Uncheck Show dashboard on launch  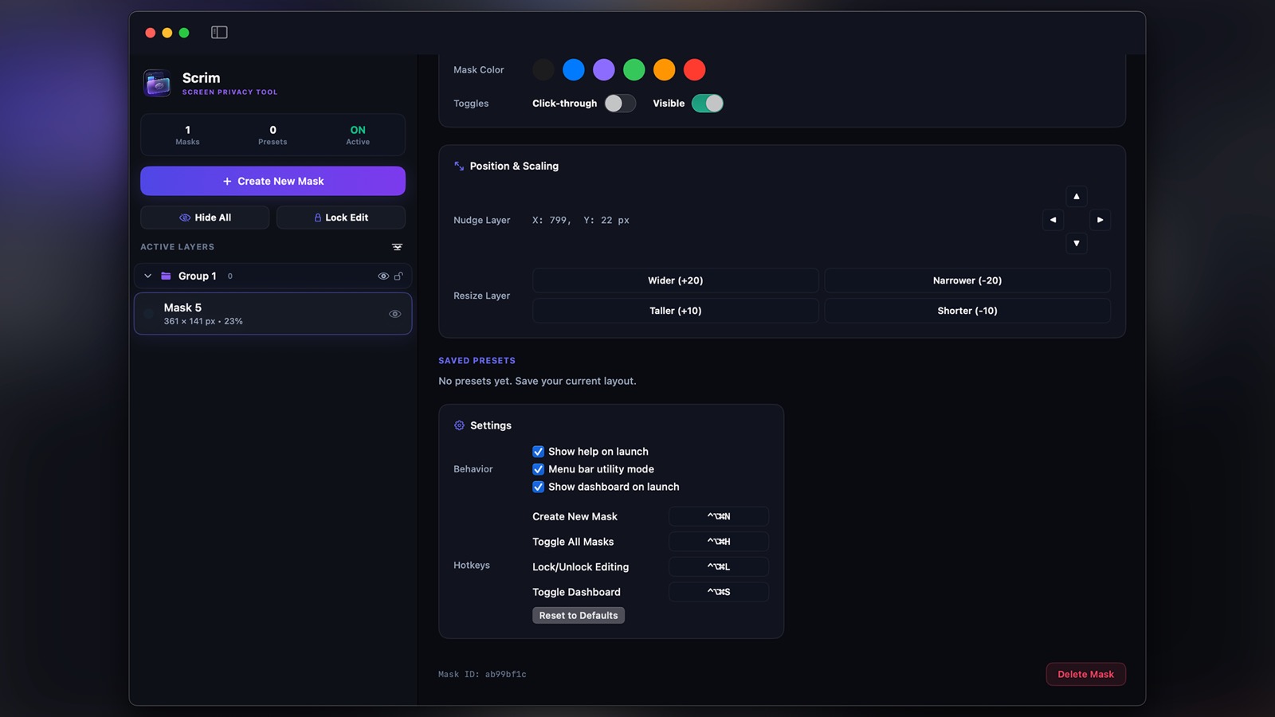pos(538,487)
